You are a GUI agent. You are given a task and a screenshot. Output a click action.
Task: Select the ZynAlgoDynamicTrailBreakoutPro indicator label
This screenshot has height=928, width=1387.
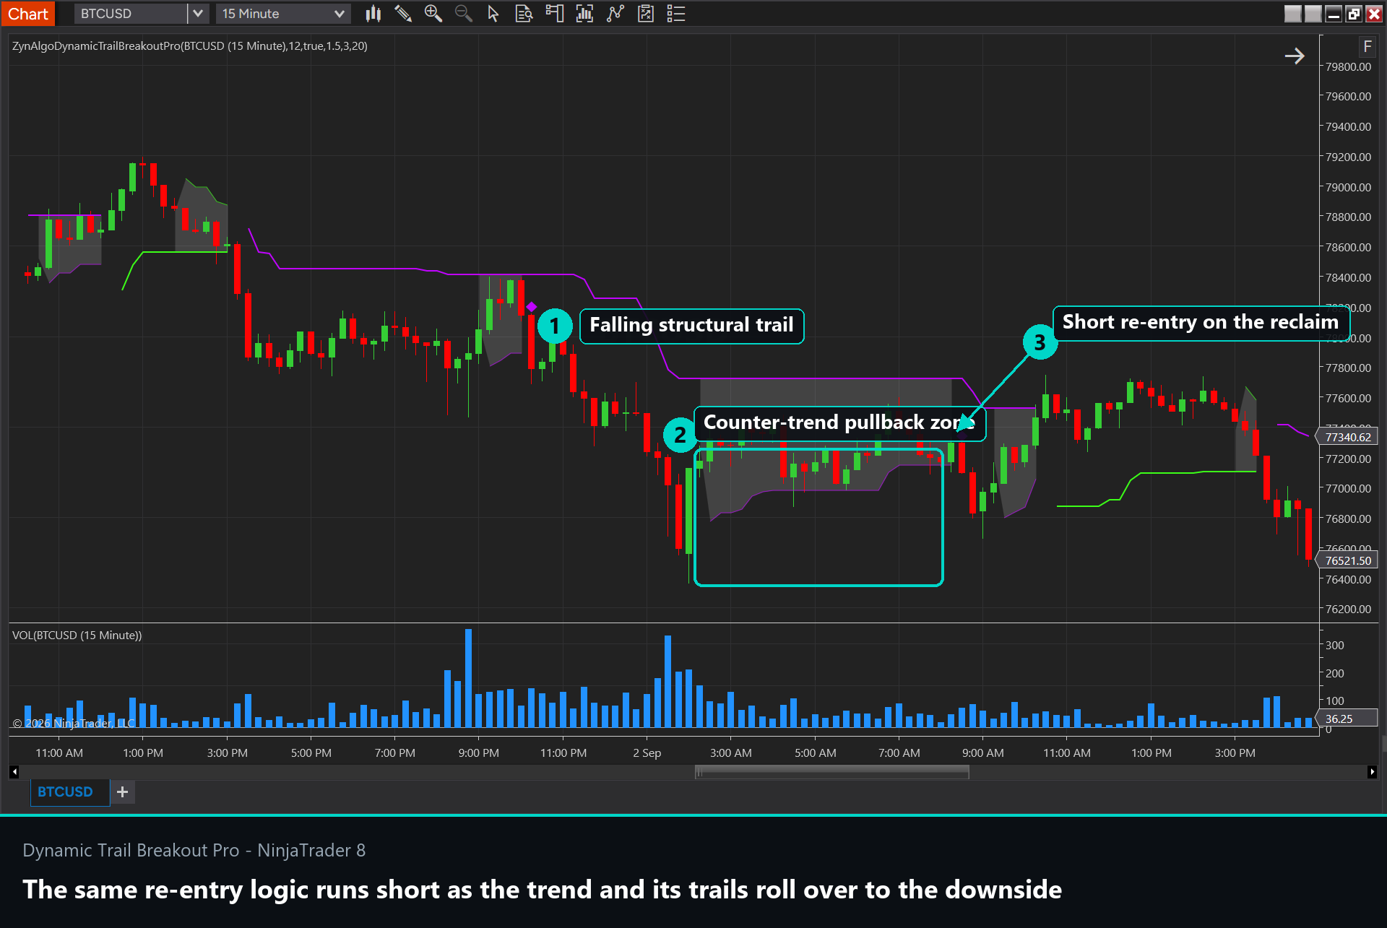pos(190,46)
